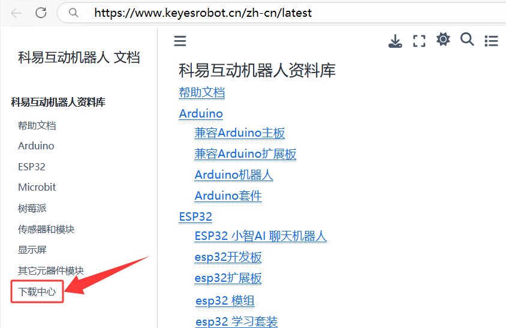506x328 pixels.
Task: Open esp32开发板 link
Action: [228, 257]
